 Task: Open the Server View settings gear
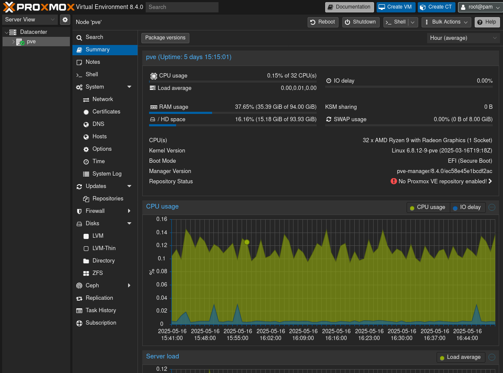pos(65,20)
